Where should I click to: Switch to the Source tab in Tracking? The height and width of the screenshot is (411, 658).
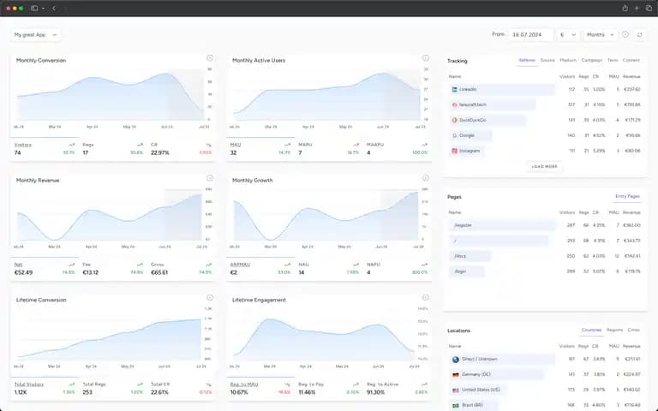(x=547, y=61)
